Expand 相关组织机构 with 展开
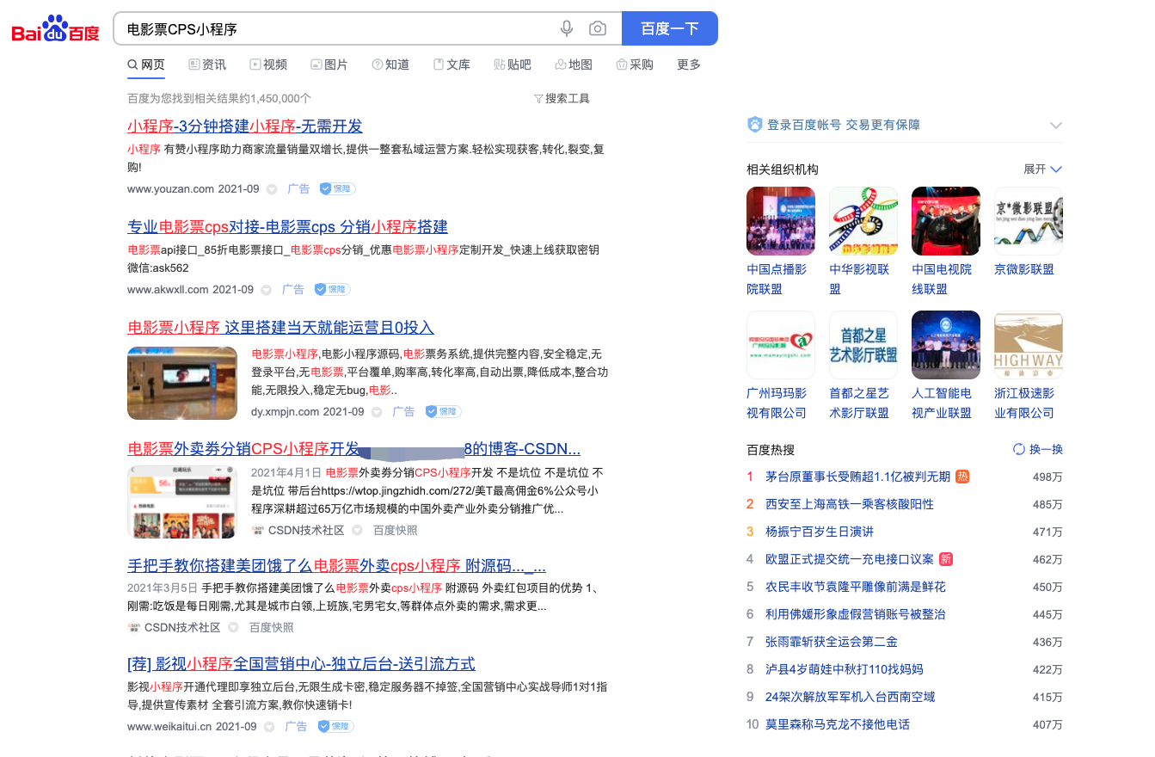Screen dimensions: 1155x757 1042,169
